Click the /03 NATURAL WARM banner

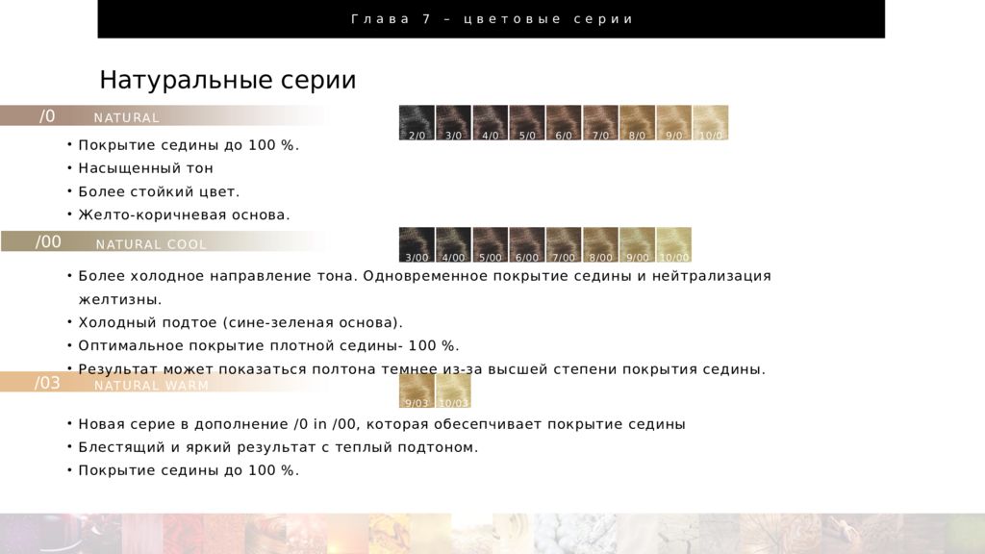164,382
